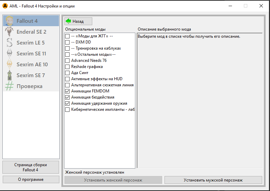This screenshot has height=191, width=270.
Task: Select Кибернетические импланты list entry text
Action: point(103,109)
